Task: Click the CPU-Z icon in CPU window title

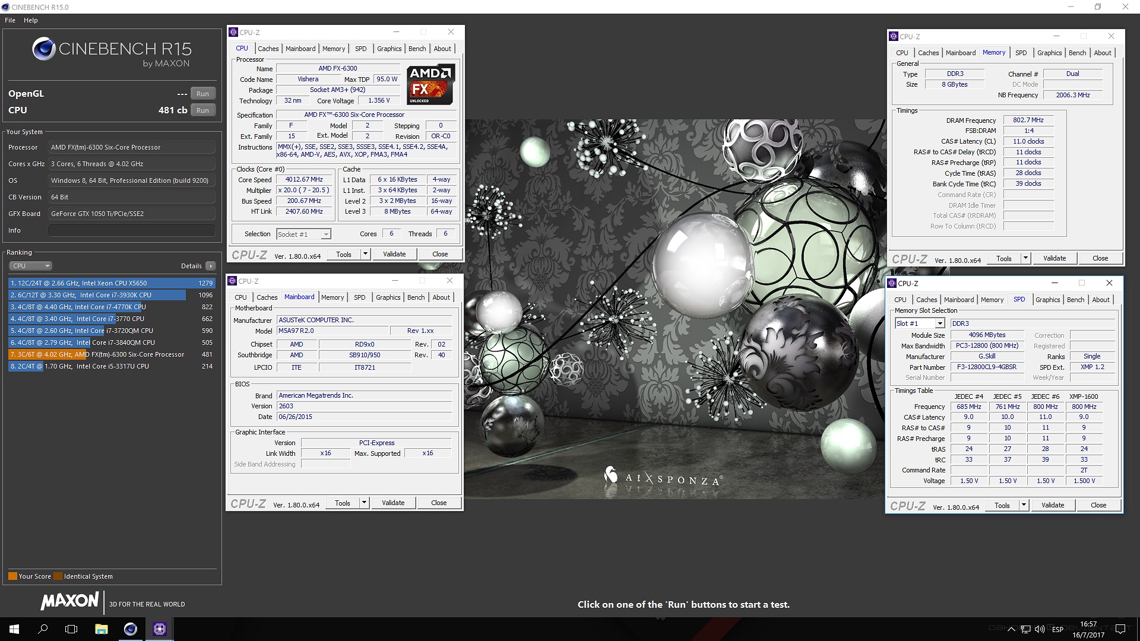Action: click(x=234, y=33)
